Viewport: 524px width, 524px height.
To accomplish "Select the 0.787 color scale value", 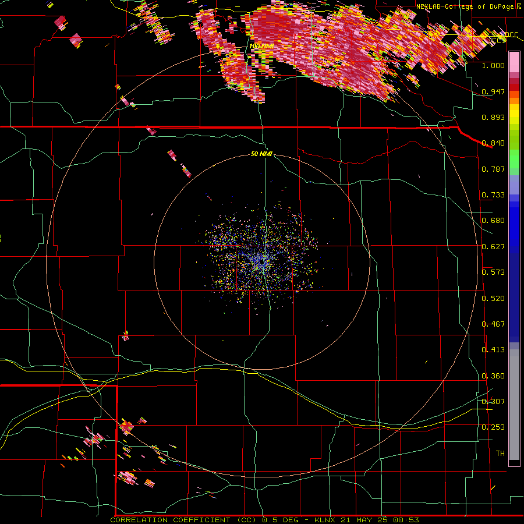I will point(493,169).
